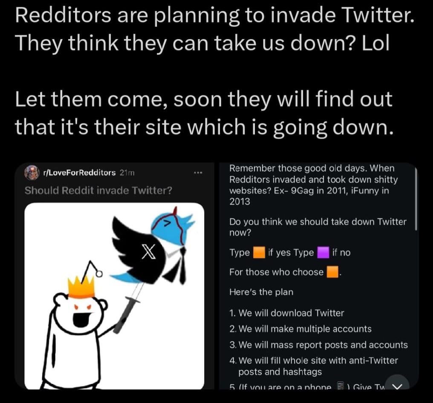Open the r/LoveForRedditors subreddit avatar
Screen dimensions: 433x403
(x=32, y=172)
